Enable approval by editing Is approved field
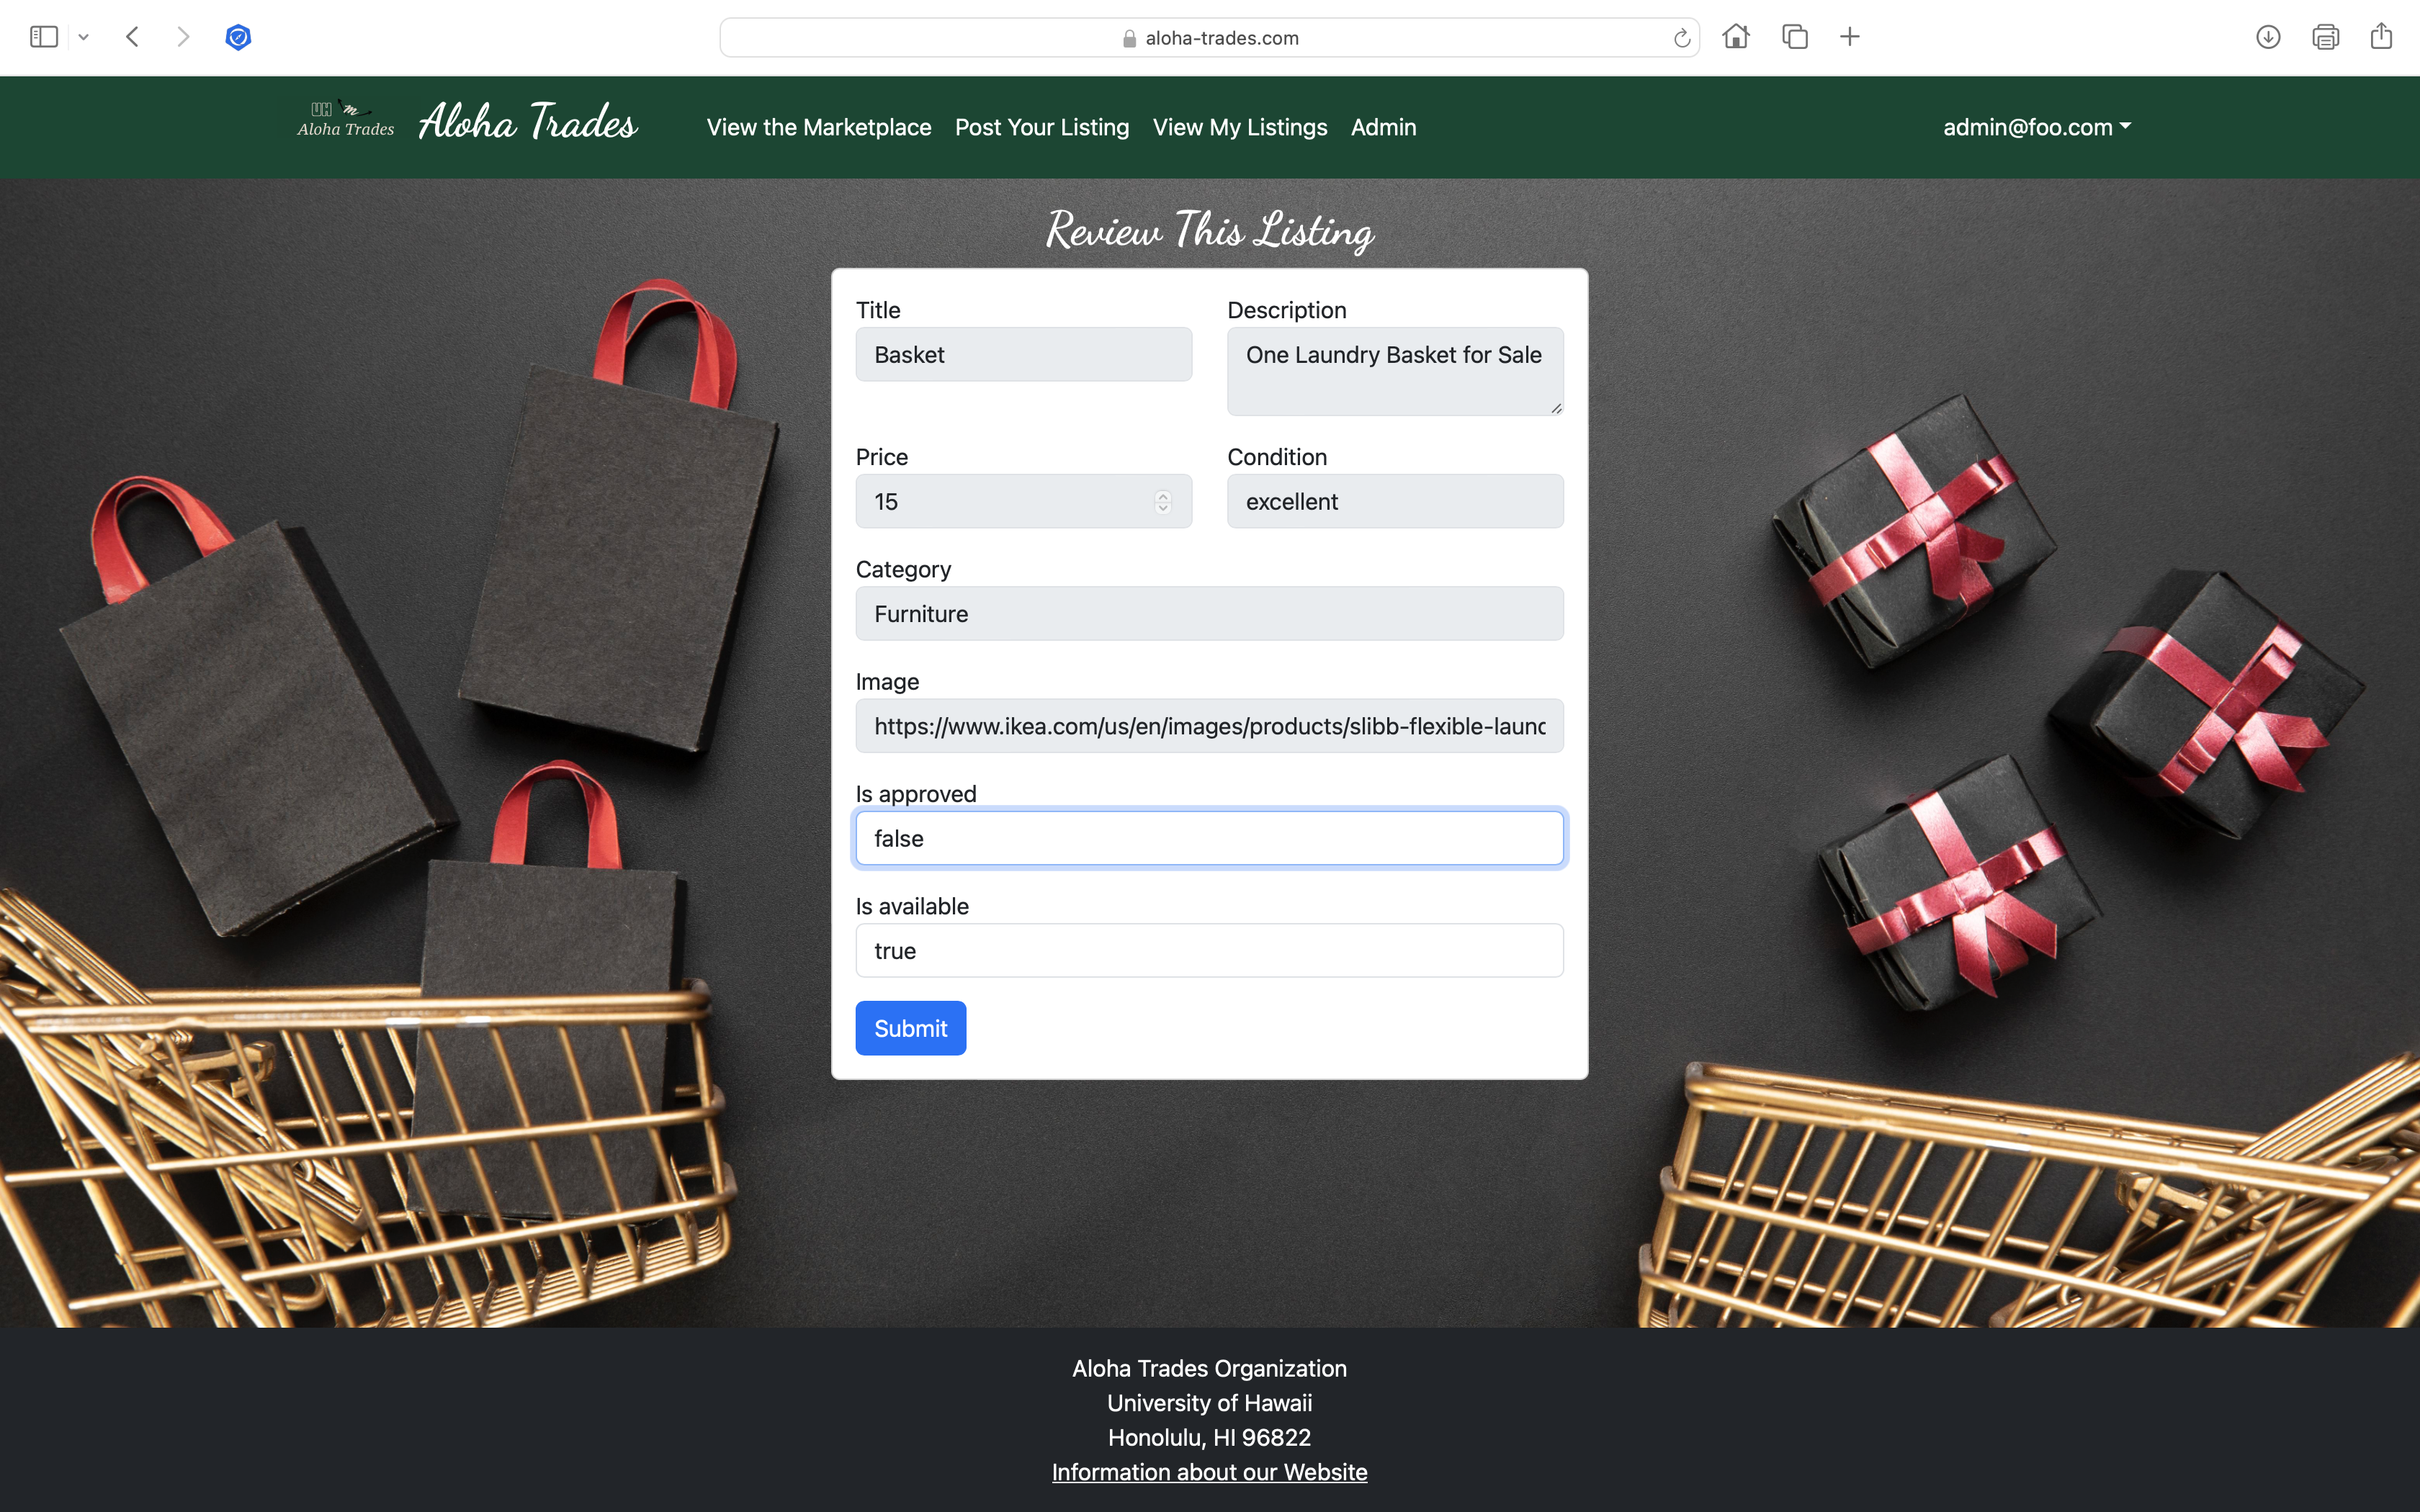2420x1512 pixels. pos(1209,838)
